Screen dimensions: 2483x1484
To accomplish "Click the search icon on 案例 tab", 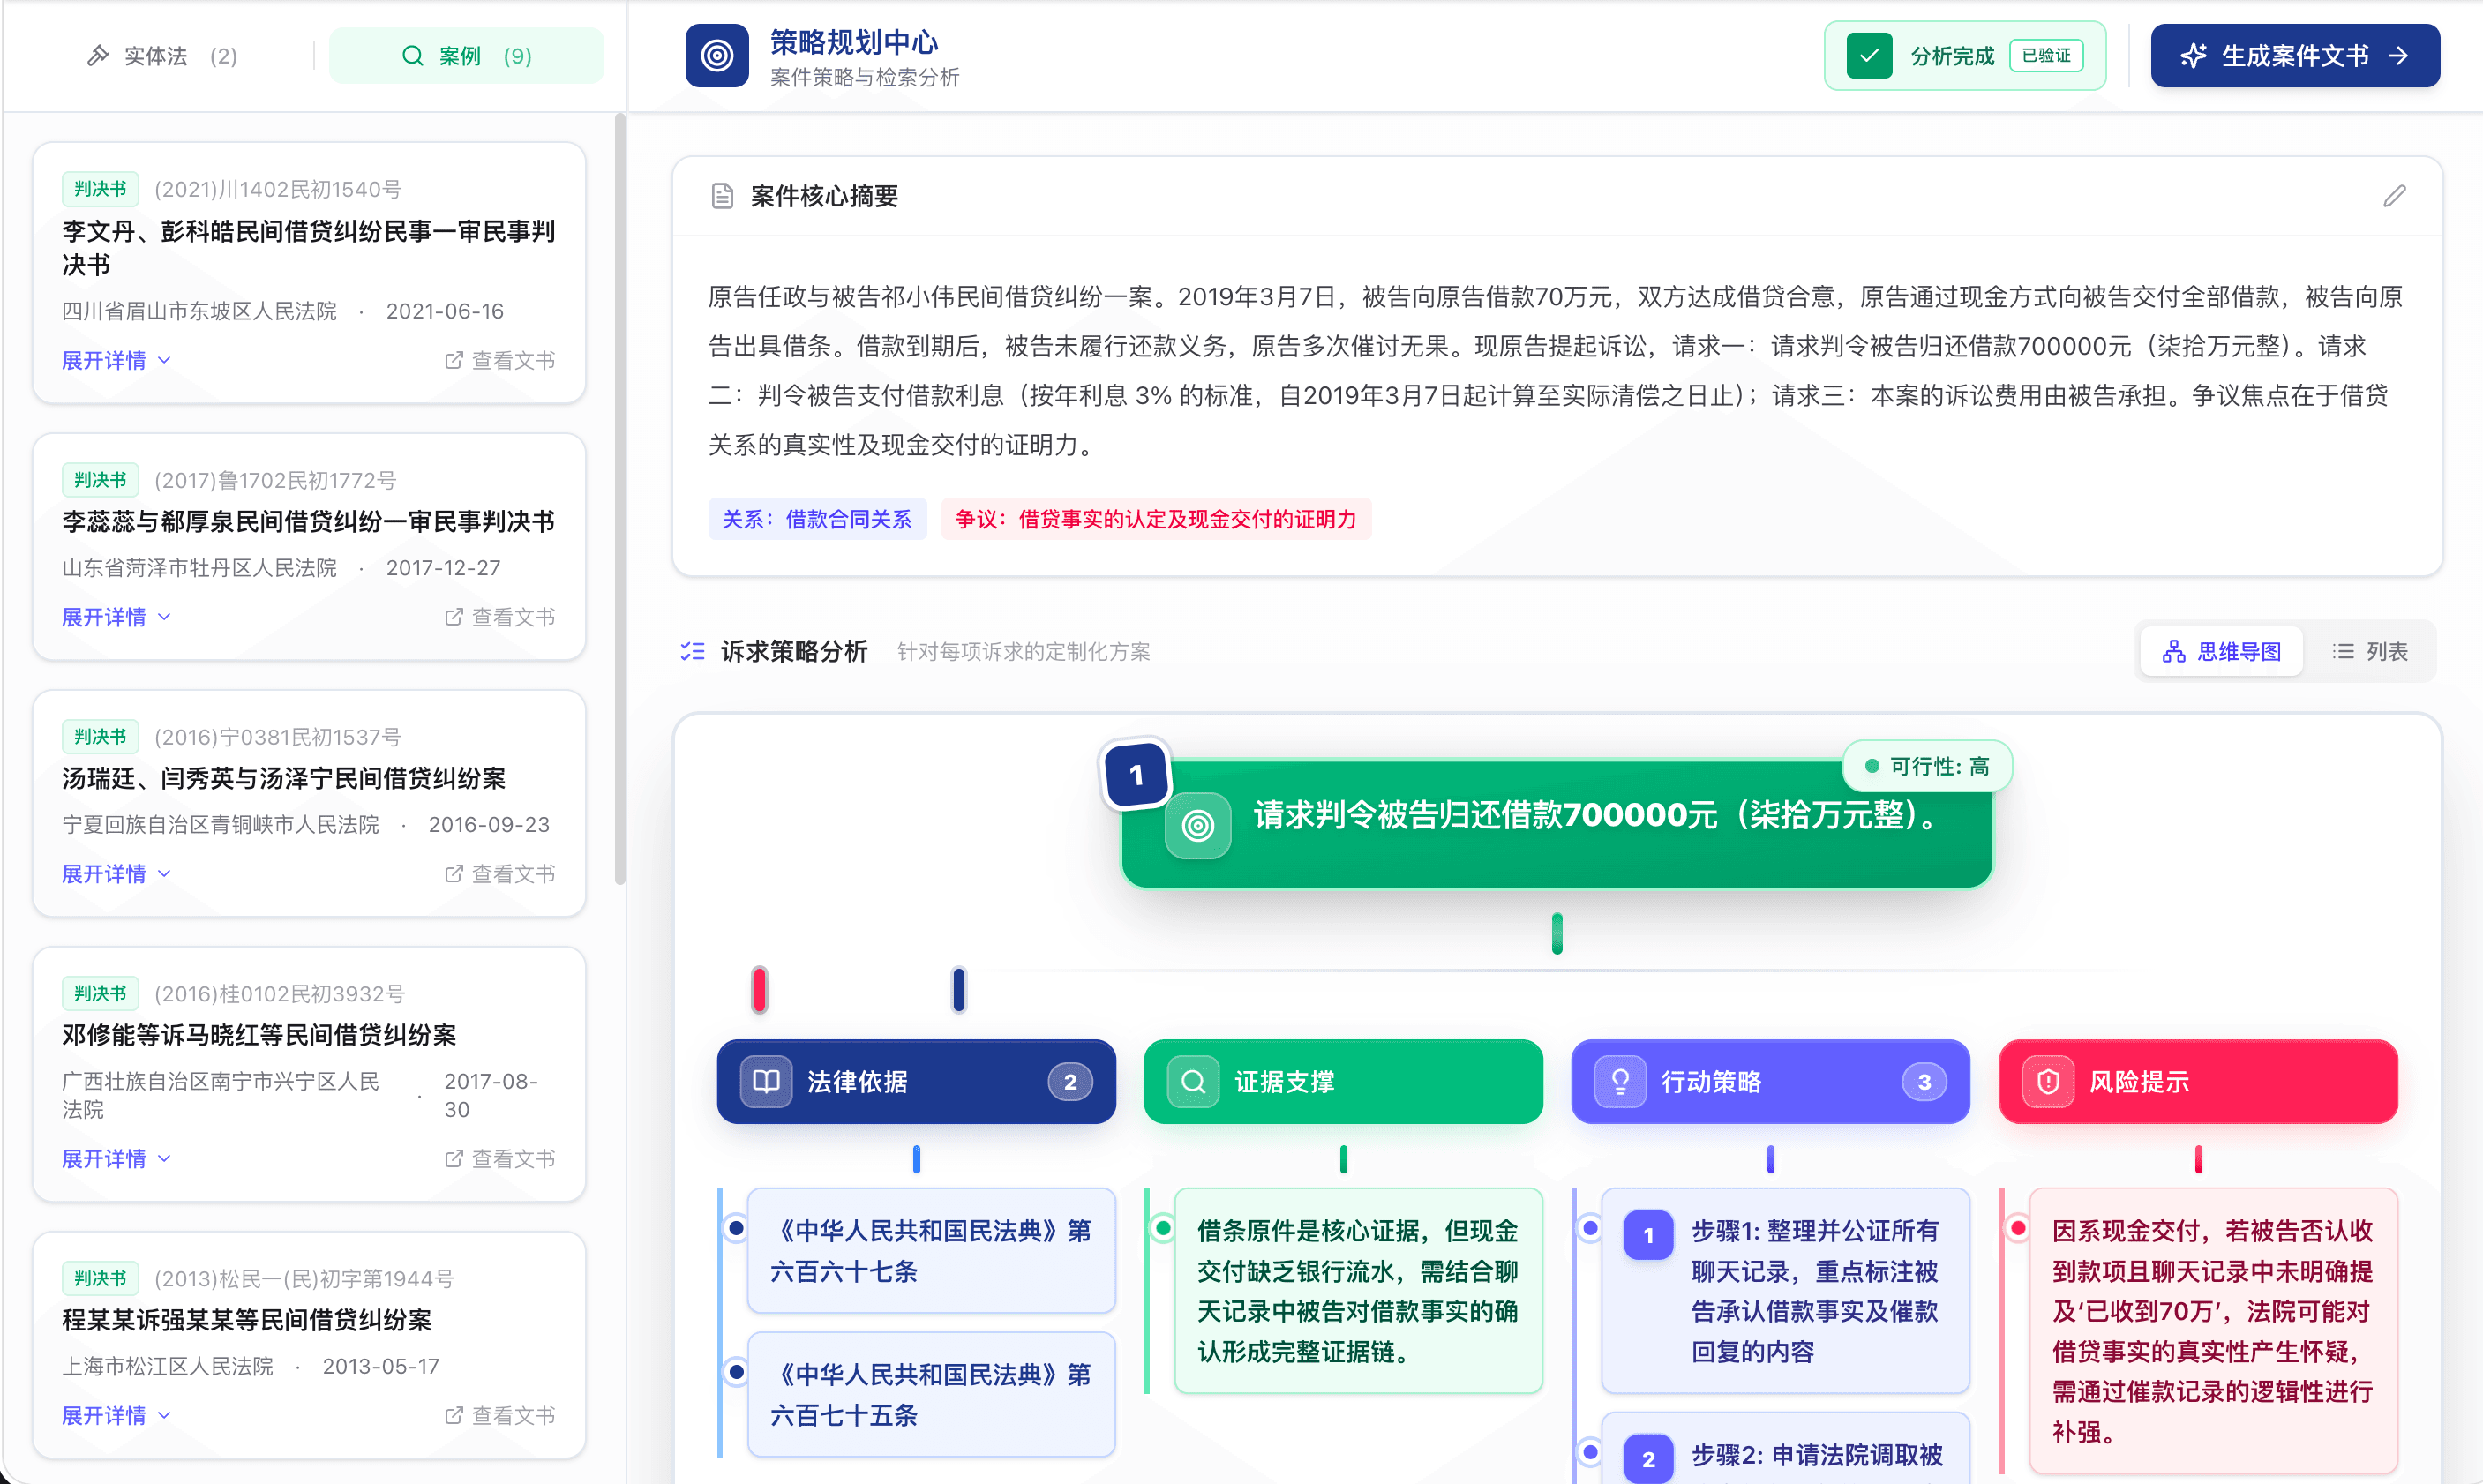I will [412, 55].
